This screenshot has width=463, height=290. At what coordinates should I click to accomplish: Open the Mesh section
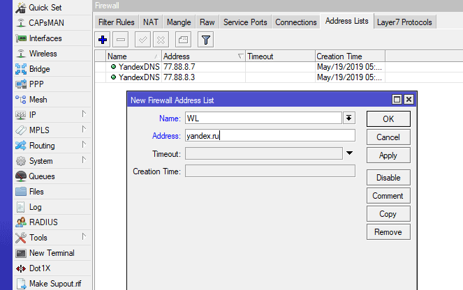tap(52, 99)
